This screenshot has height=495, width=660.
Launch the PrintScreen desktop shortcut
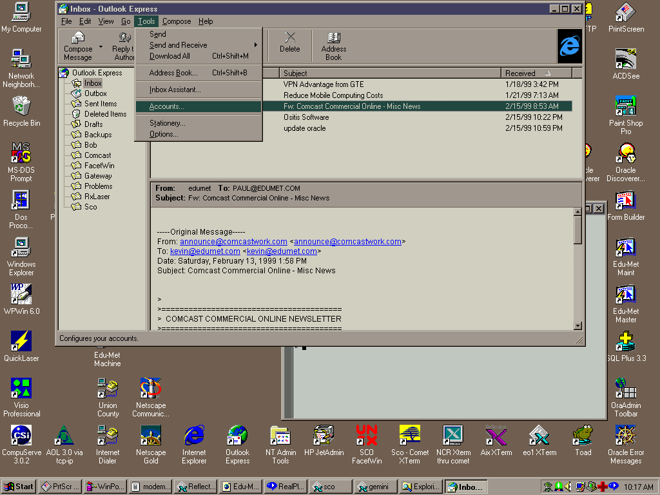[x=626, y=17]
